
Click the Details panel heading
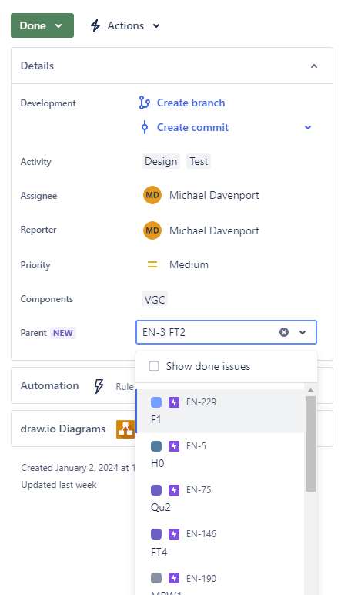(x=37, y=66)
